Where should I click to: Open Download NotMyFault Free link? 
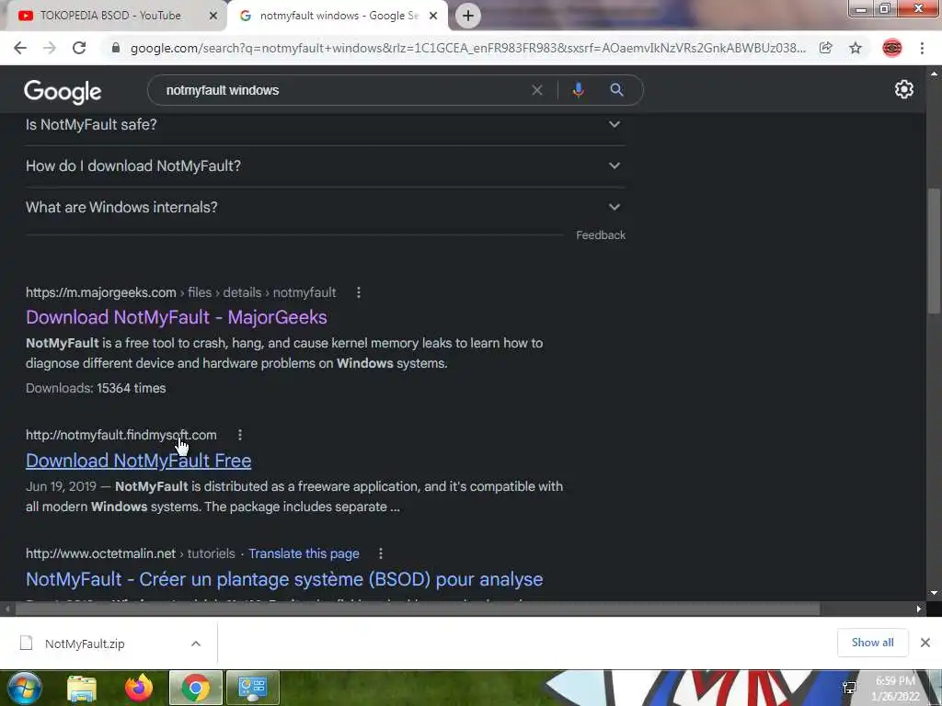coord(138,461)
